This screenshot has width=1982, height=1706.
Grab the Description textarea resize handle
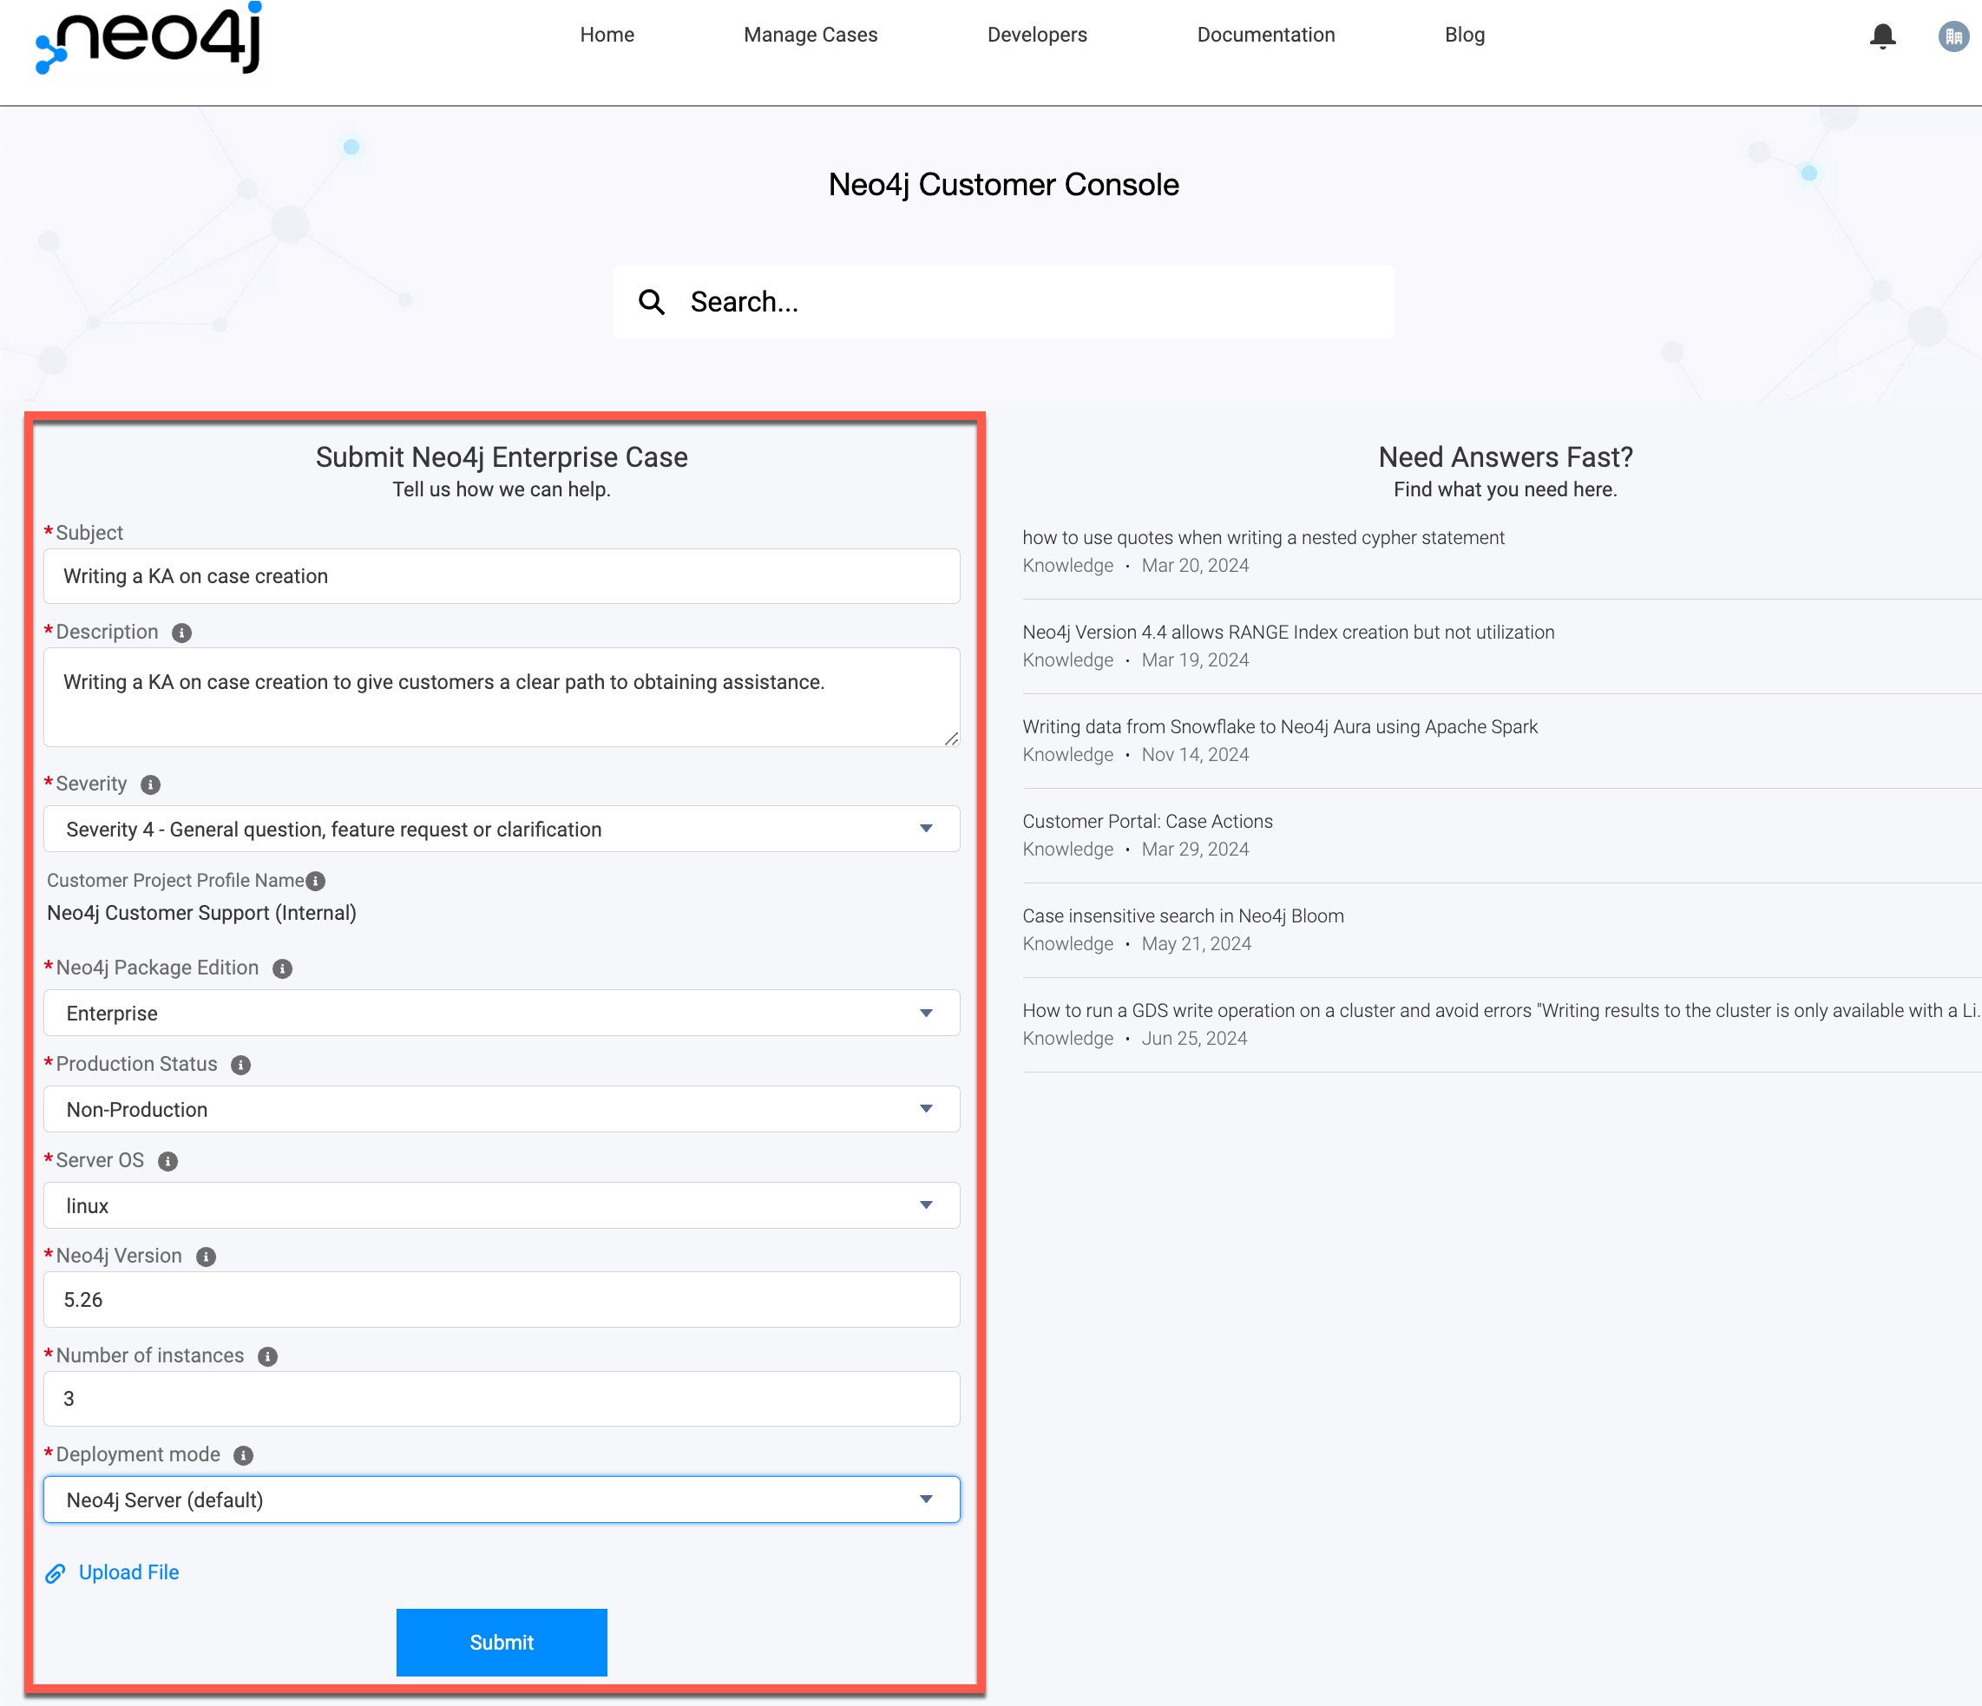coord(952,739)
